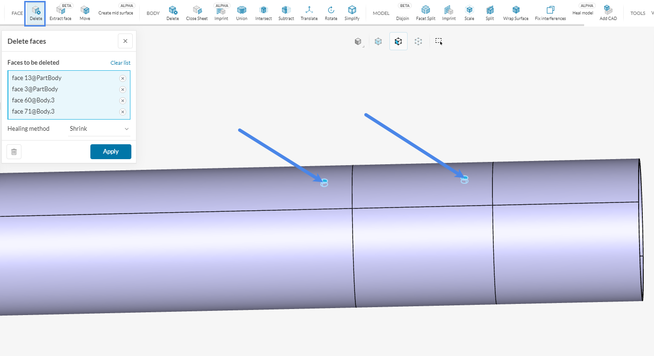Click the BODY section heading

[153, 13]
